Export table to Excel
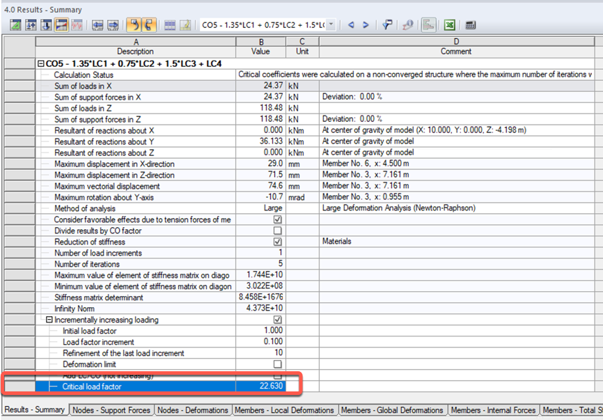The width and height of the screenshot is (603, 420). point(450,25)
